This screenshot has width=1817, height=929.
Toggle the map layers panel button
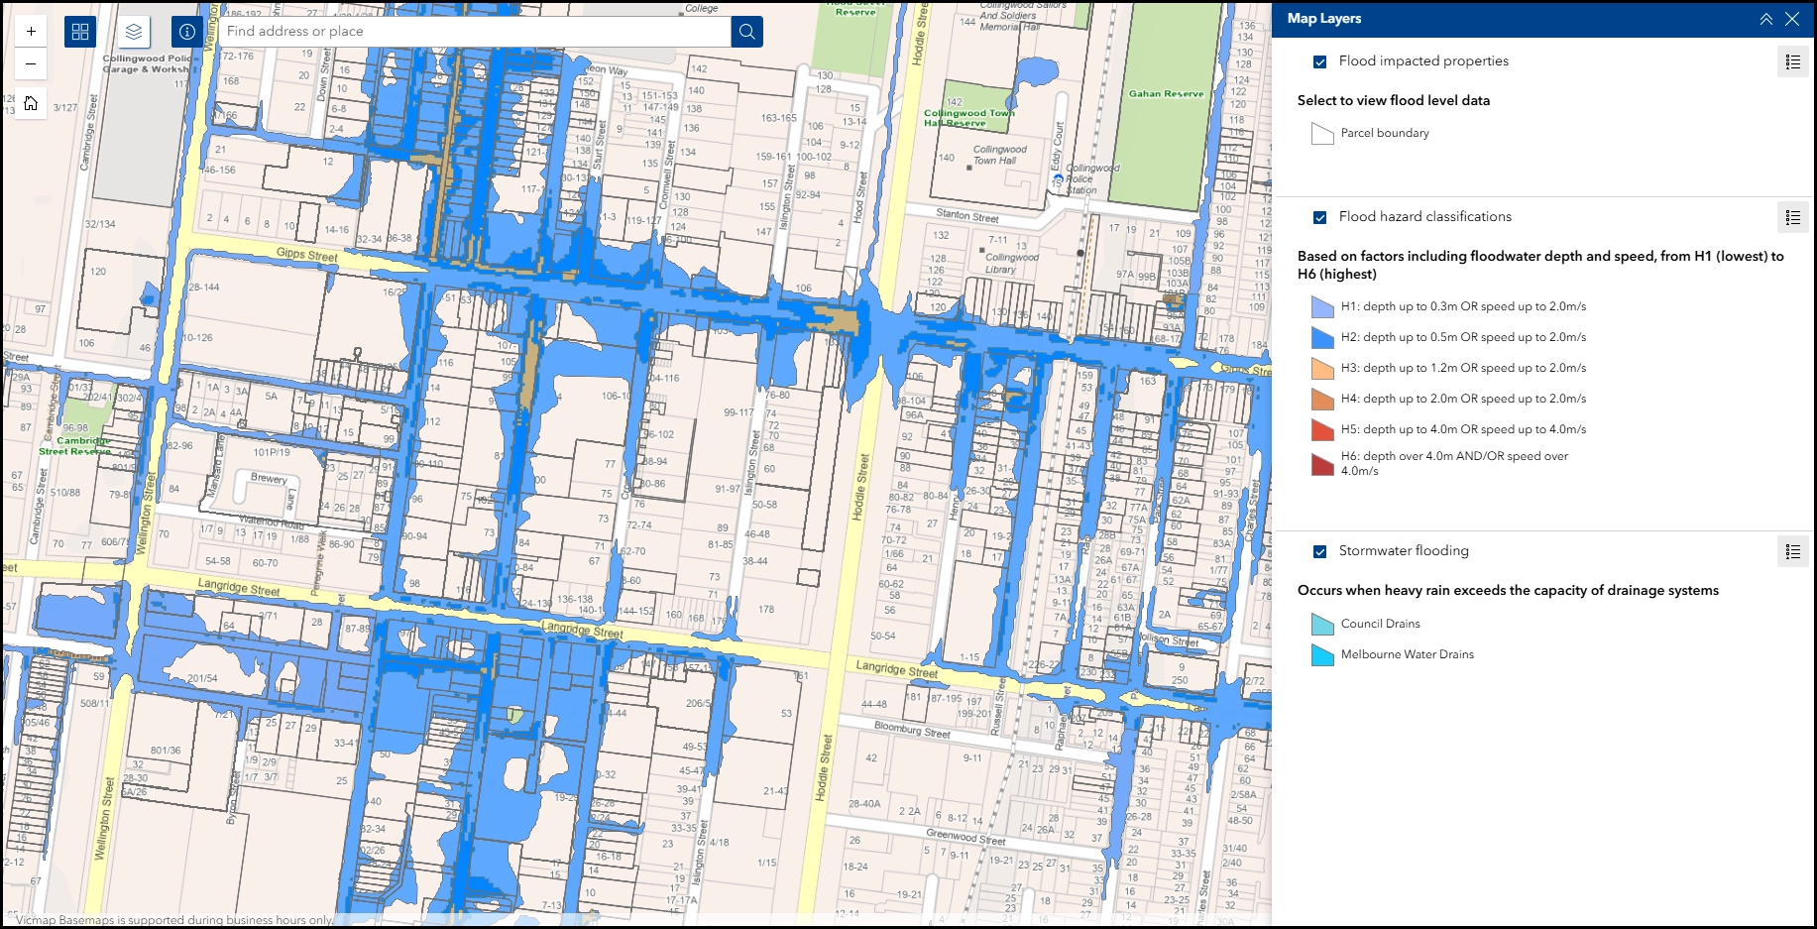tap(134, 32)
